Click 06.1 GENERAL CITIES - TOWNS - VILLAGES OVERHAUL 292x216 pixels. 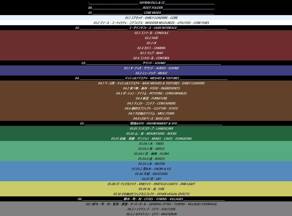pos(146,204)
